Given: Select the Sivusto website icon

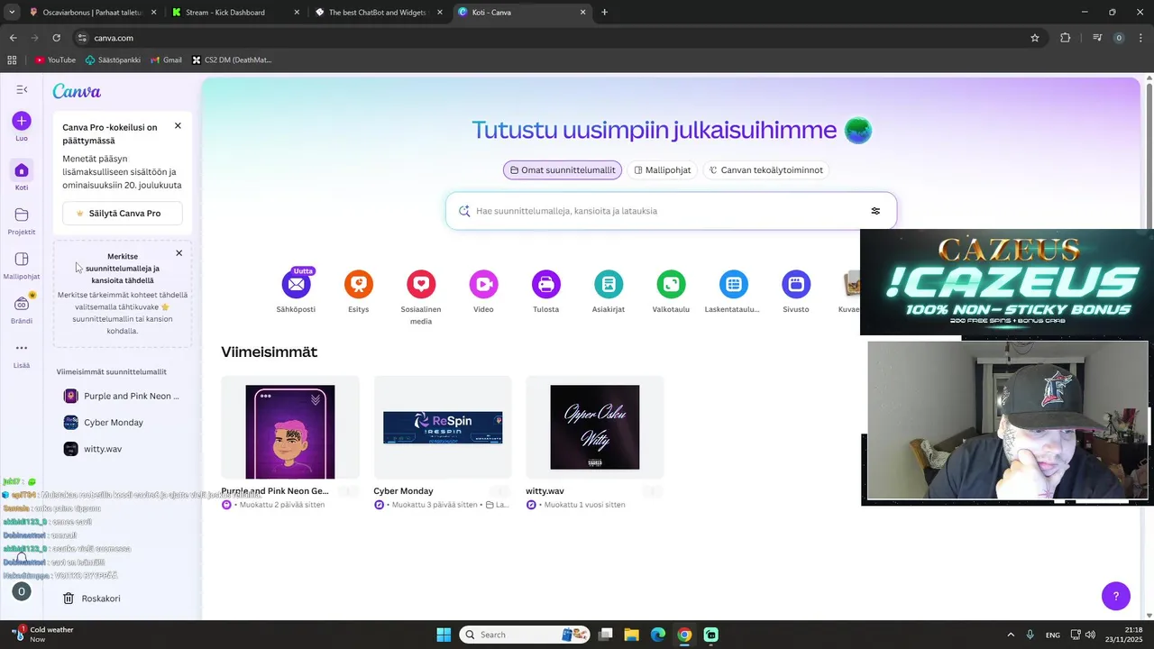Looking at the screenshot, I should click(x=796, y=285).
